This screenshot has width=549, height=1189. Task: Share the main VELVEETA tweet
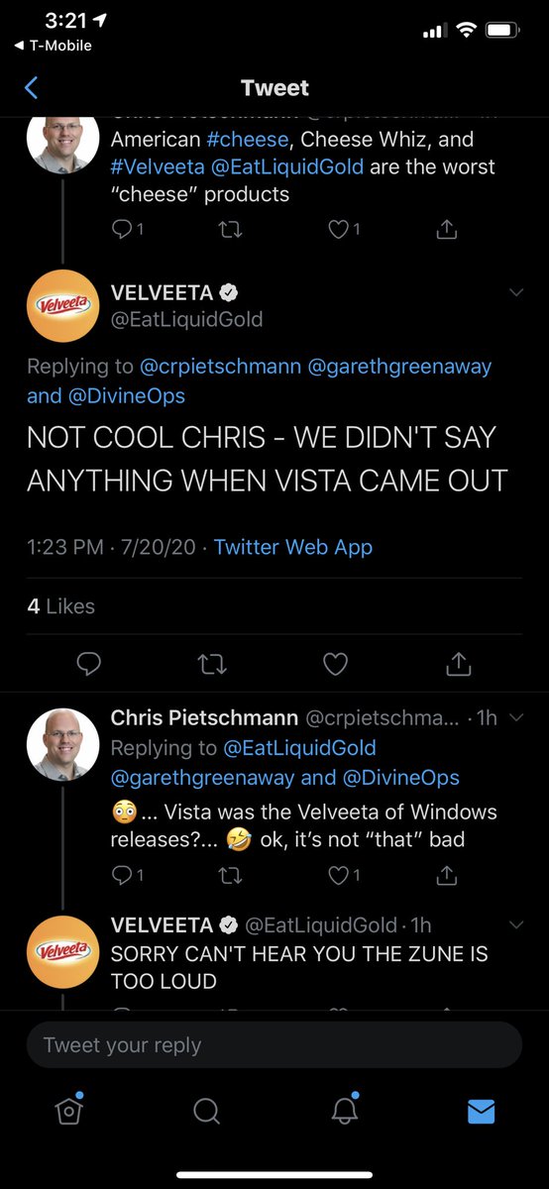coord(459,663)
